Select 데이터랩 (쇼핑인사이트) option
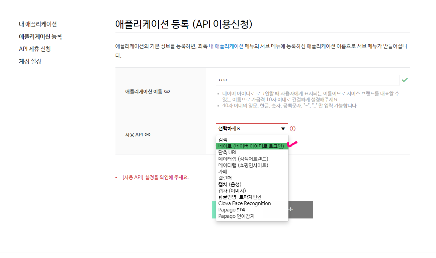Viewport: 436px width, 258px height. [x=252, y=165]
